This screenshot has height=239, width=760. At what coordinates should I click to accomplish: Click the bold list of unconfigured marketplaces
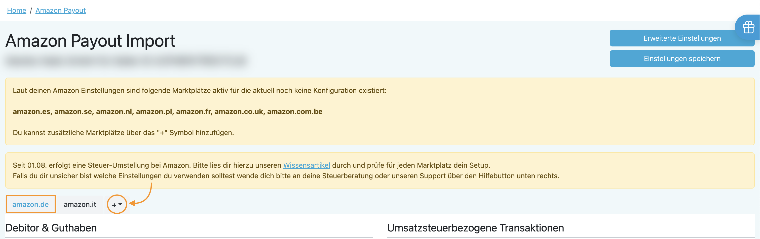167,111
